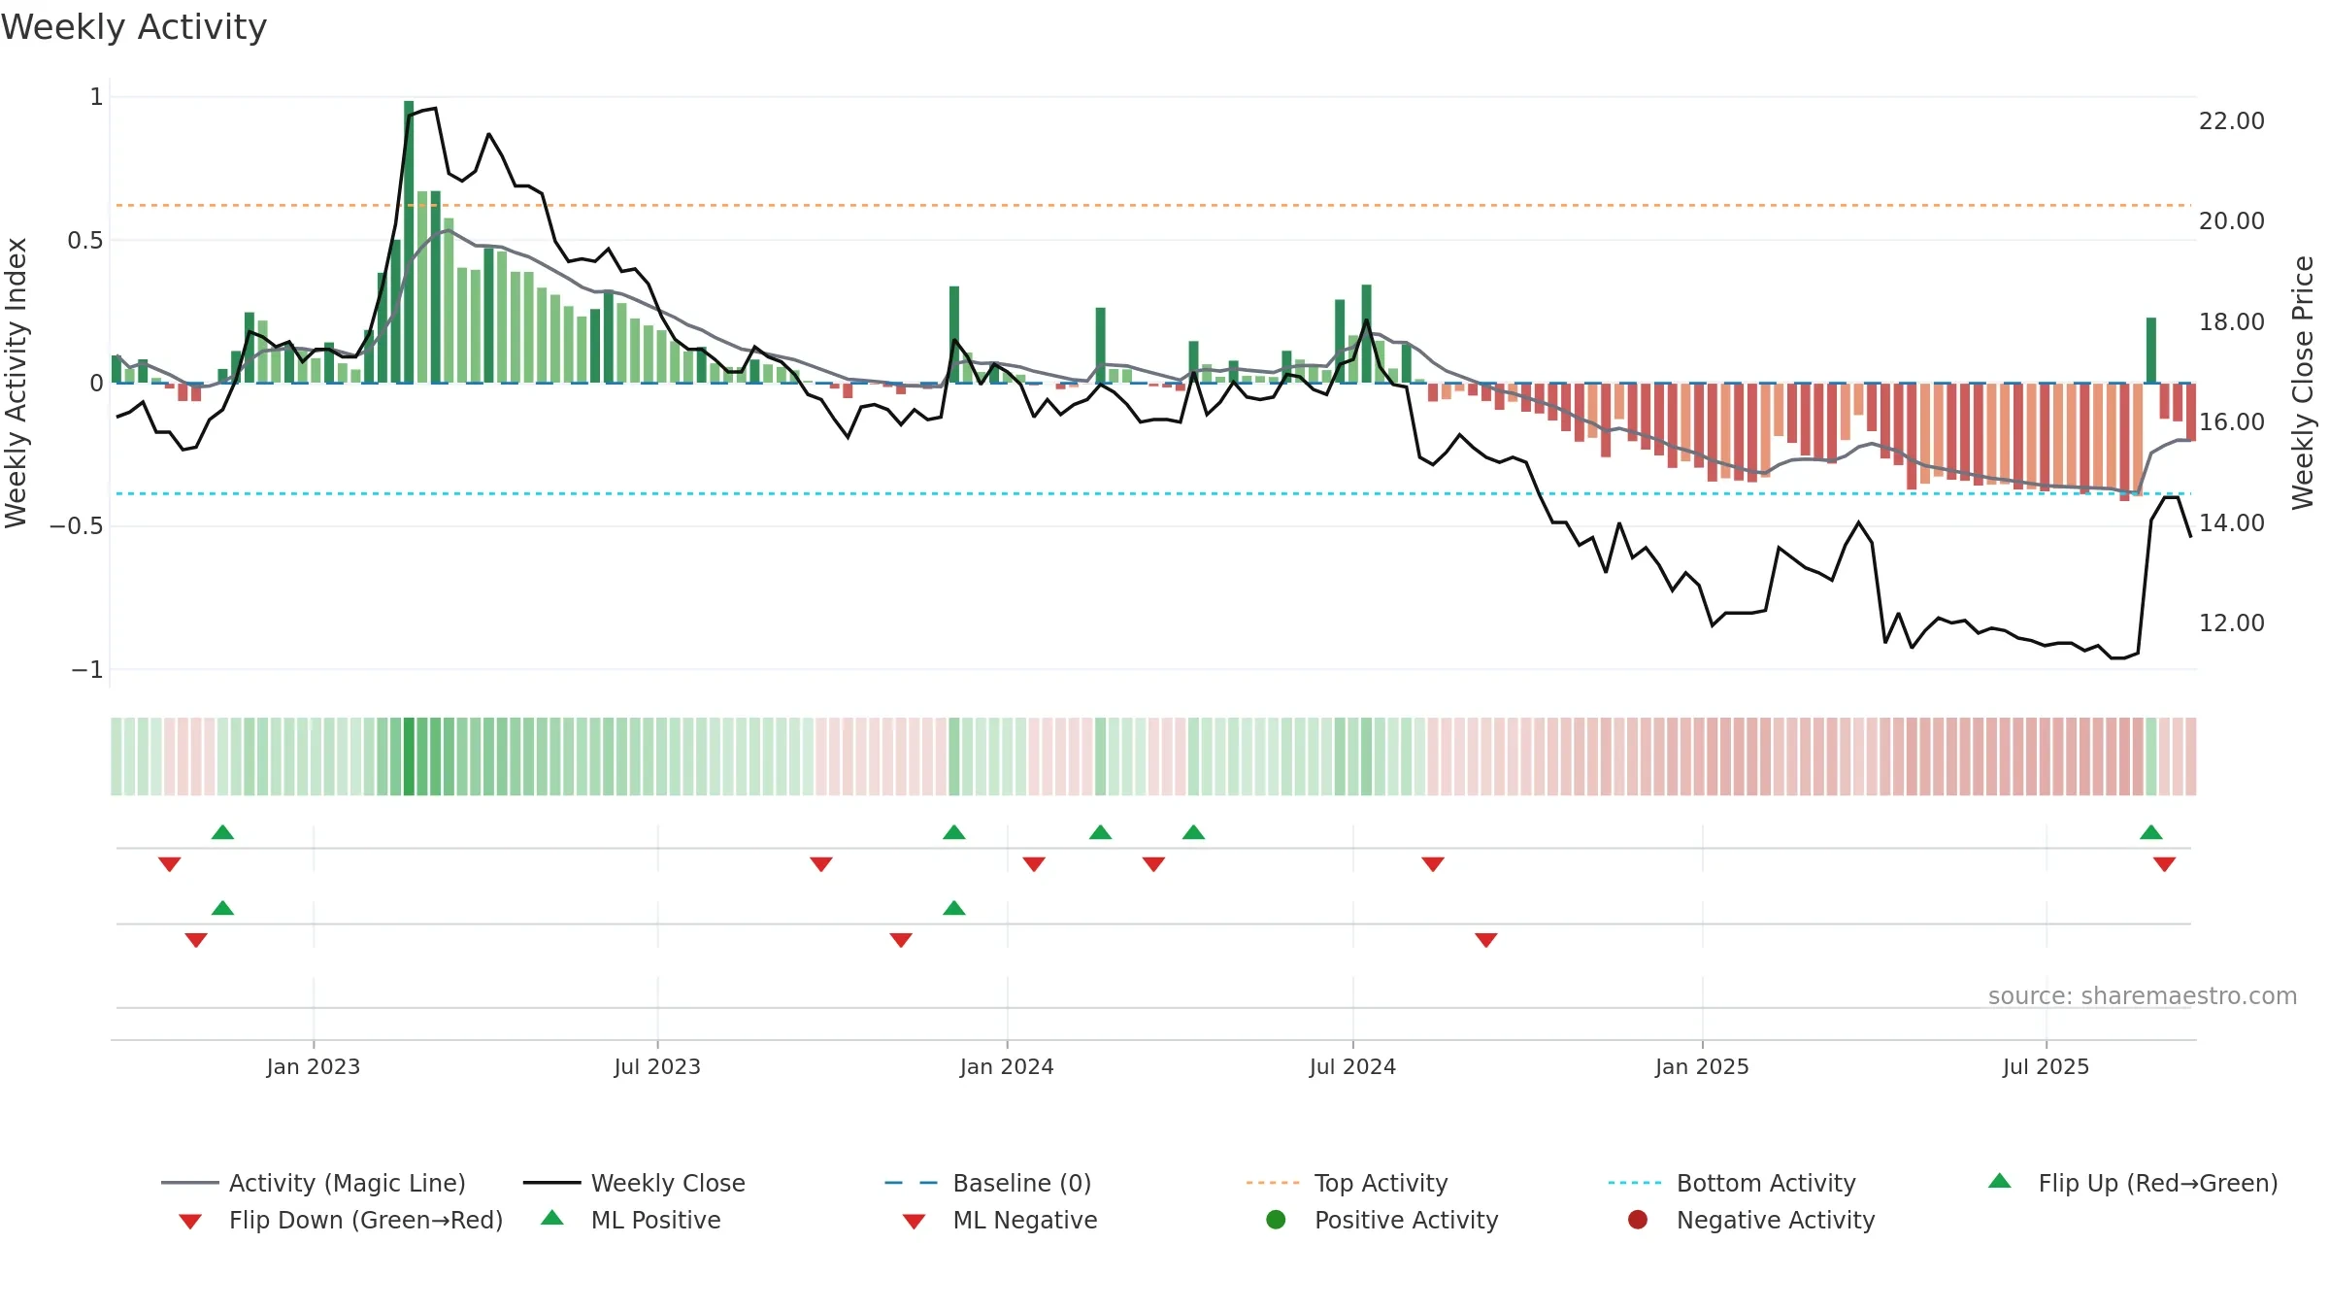Click the Jan 2024 x-axis label

pos(1007,1066)
